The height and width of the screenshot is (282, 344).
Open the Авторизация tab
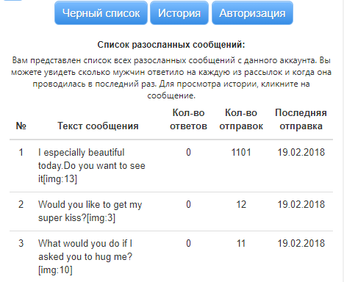[x=252, y=13]
